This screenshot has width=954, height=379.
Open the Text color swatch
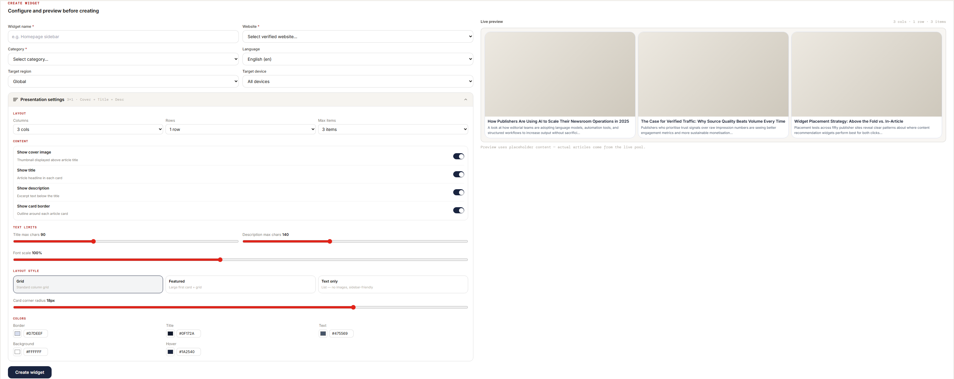pyautogui.click(x=323, y=334)
